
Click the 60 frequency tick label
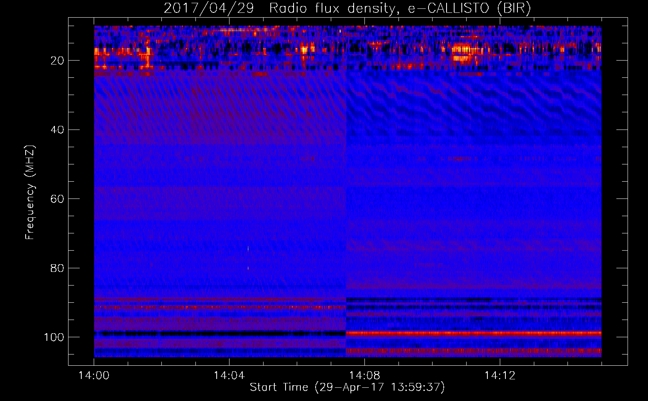coord(57,199)
